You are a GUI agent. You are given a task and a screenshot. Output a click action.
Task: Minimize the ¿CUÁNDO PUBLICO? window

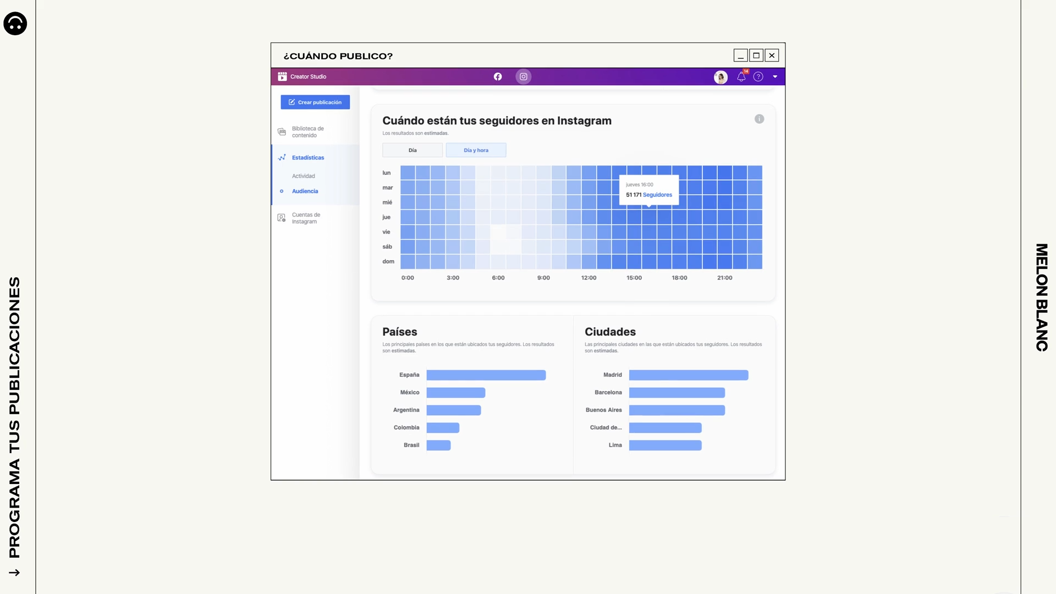tap(741, 56)
